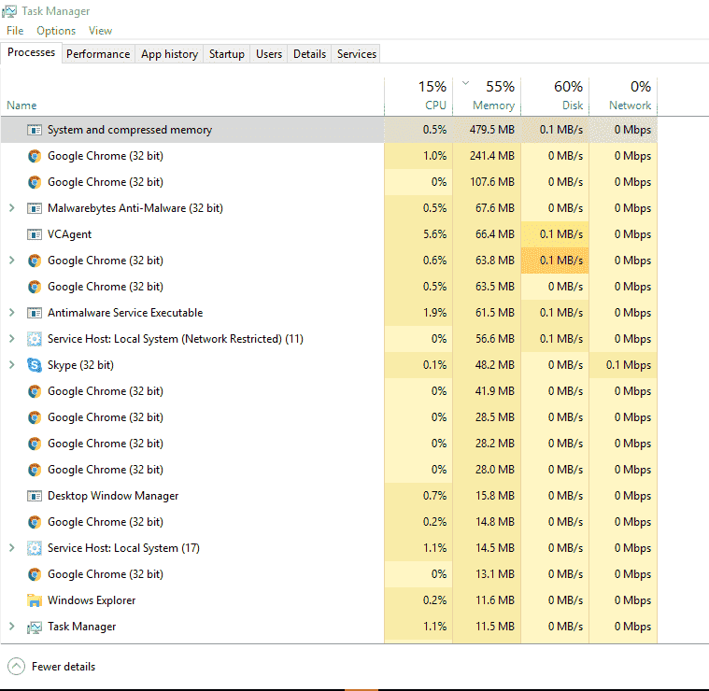Click the 11.6 MB memory cell
Viewport: 709px width, 691px height.
(487, 600)
